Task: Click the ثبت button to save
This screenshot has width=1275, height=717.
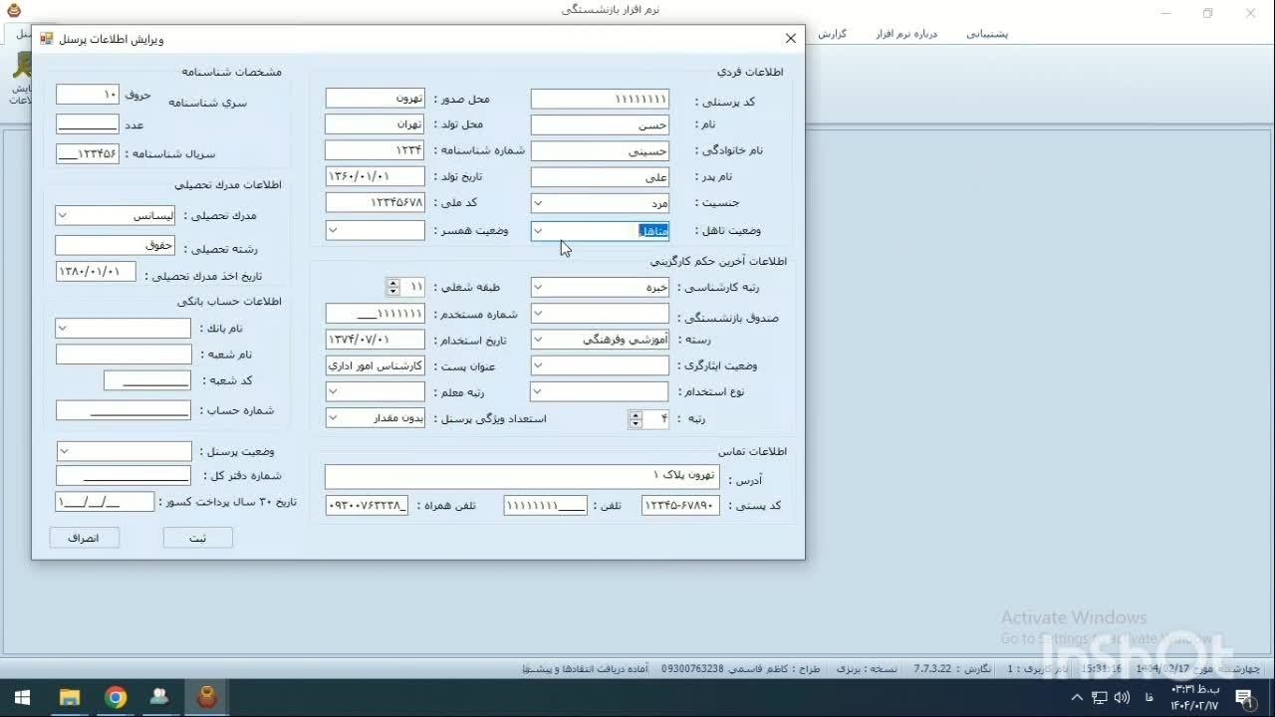Action: coord(198,538)
